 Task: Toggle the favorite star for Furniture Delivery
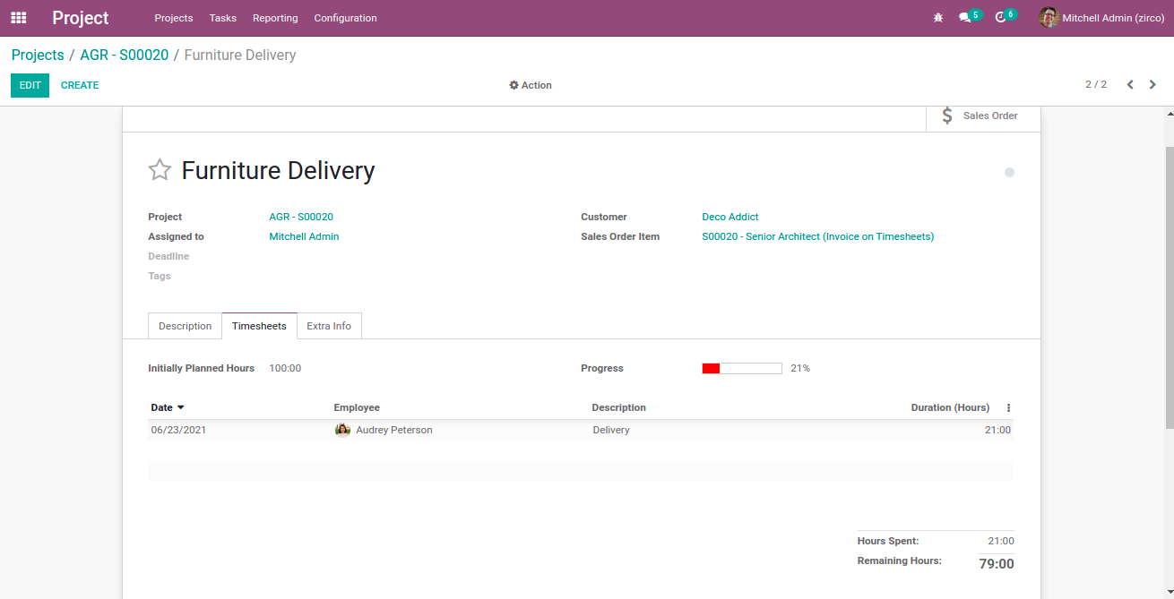point(160,170)
